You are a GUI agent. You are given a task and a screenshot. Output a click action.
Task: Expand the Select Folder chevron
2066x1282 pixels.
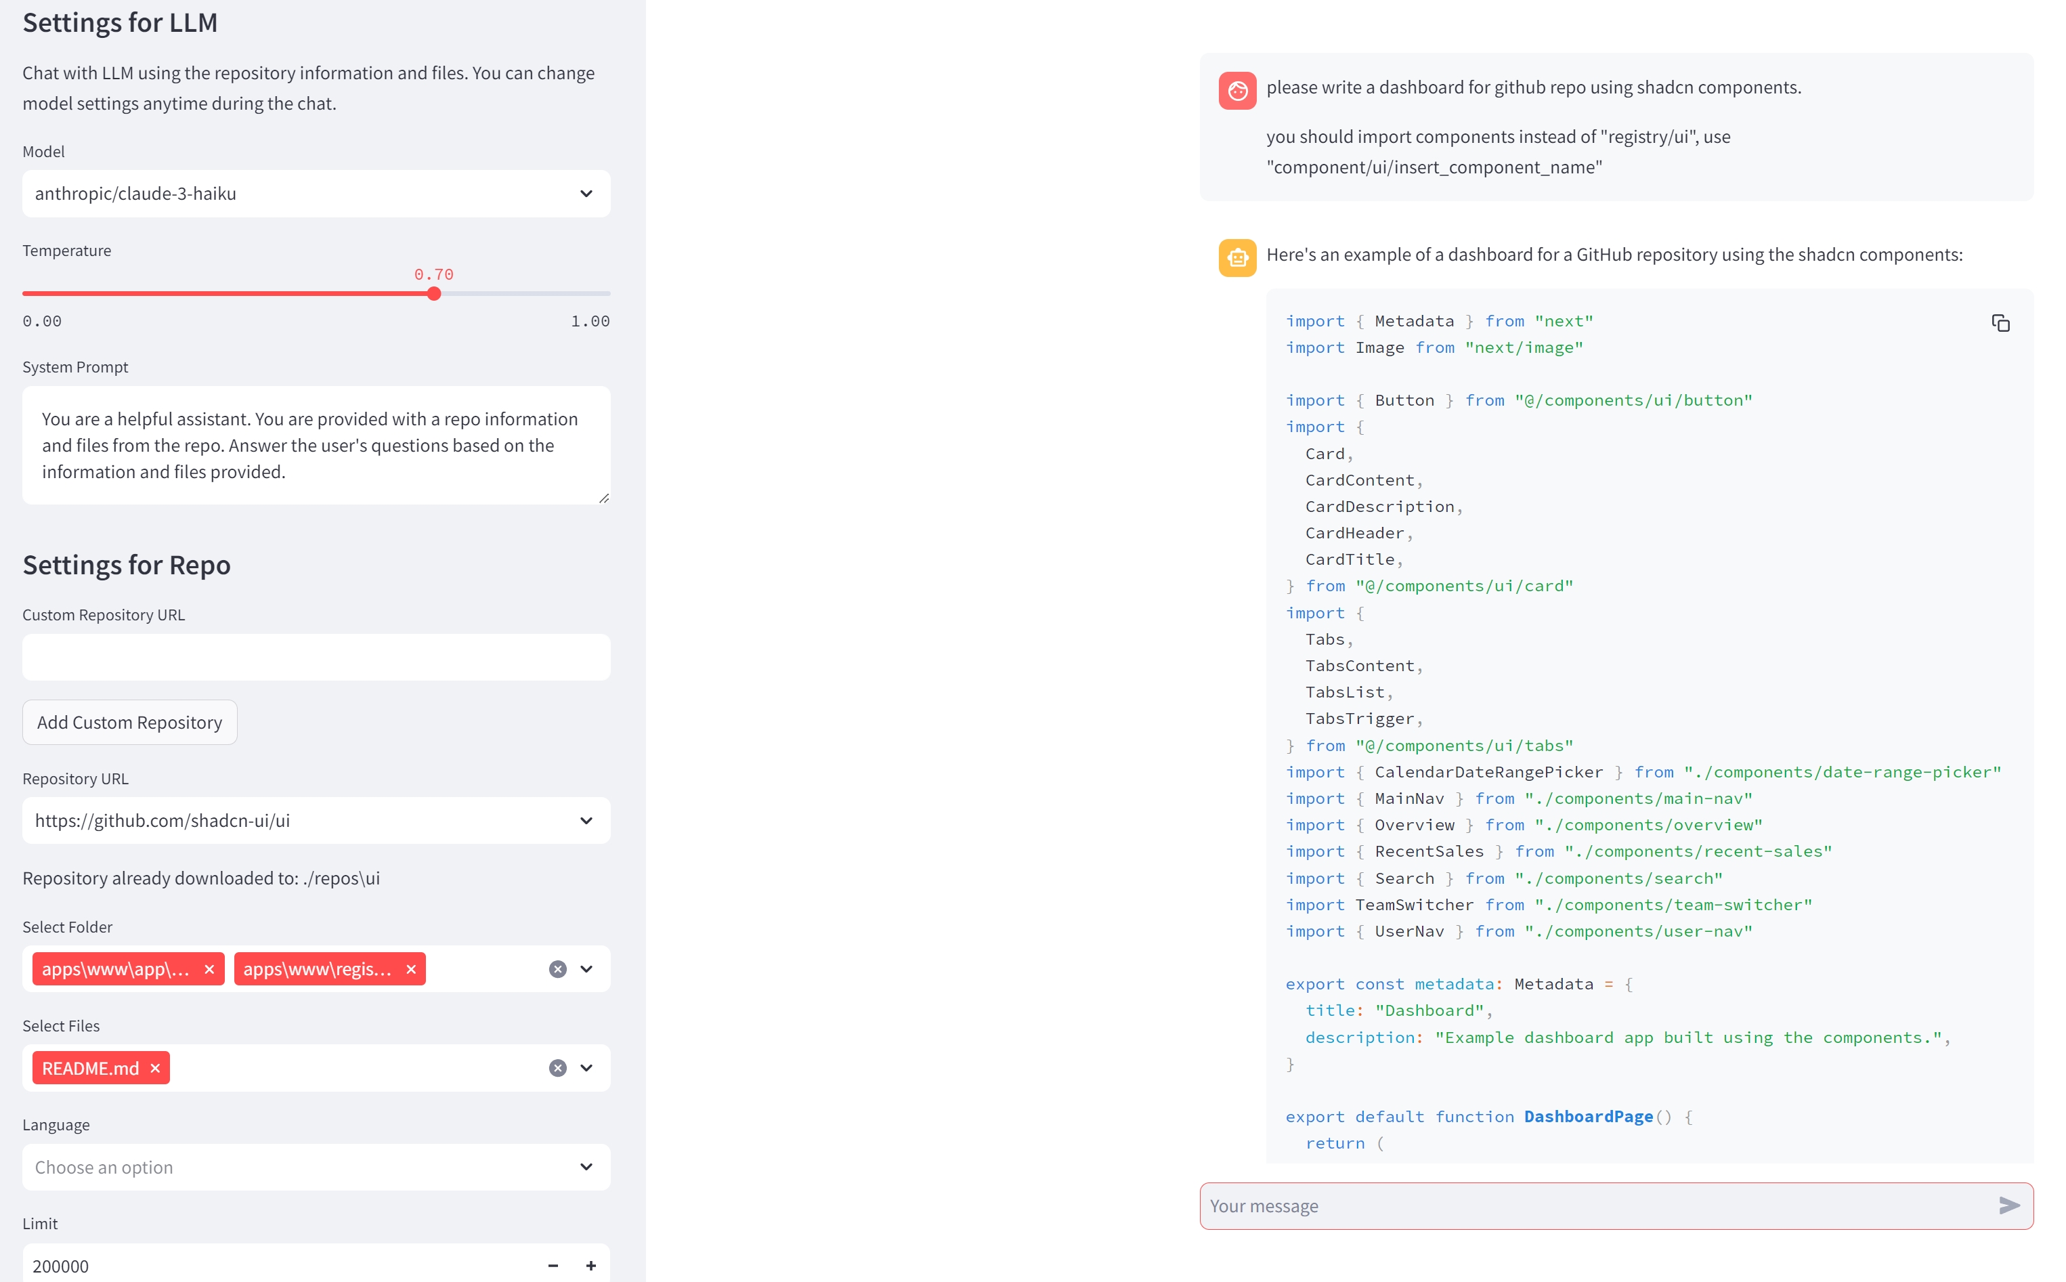coord(586,969)
